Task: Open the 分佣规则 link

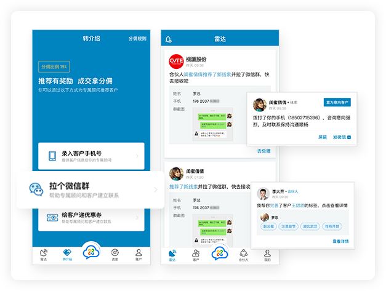Action: [x=137, y=39]
